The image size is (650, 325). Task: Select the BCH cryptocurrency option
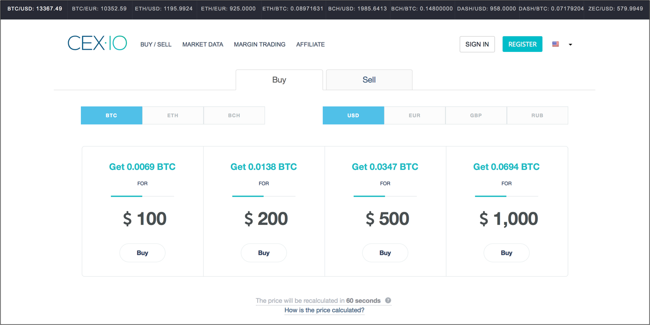(234, 115)
